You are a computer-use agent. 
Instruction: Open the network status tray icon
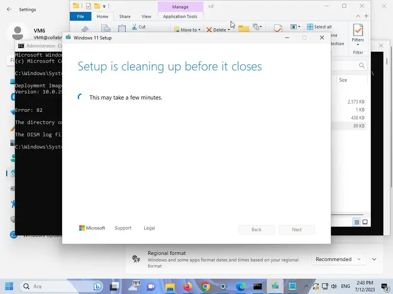click(x=325, y=286)
